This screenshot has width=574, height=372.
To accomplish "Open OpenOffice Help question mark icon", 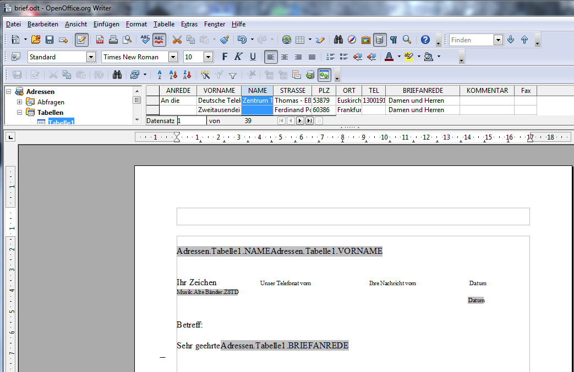I will click(425, 40).
